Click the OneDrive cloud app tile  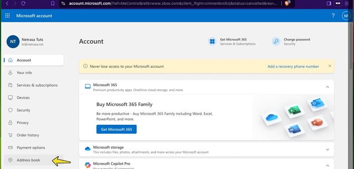(x=272, y=118)
